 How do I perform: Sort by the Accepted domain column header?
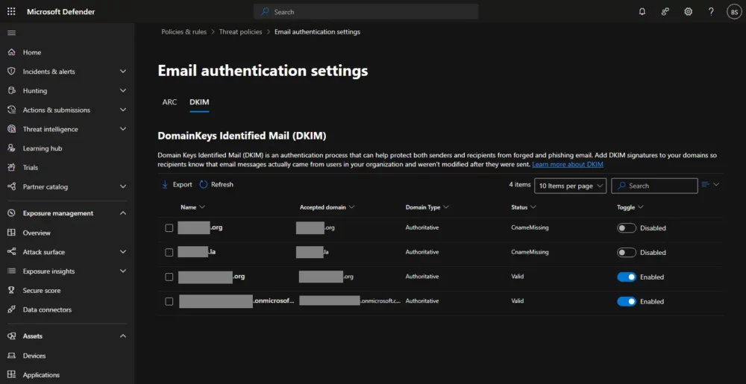click(327, 207)
